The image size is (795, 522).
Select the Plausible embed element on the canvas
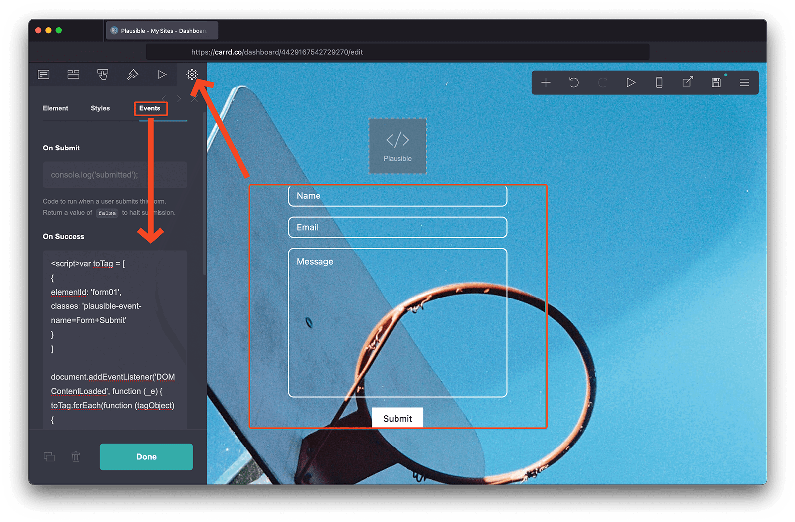point(397,146)
